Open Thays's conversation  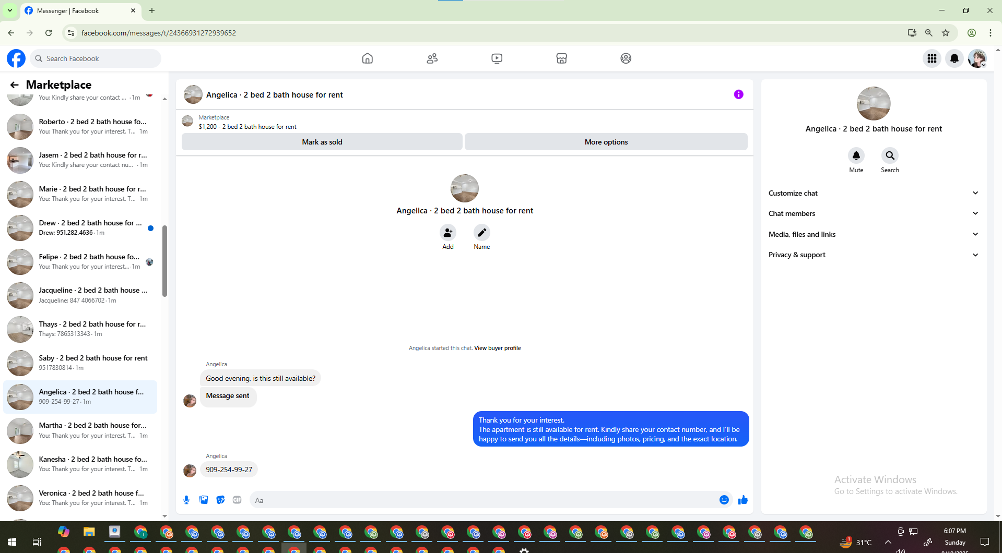point(80,329)
